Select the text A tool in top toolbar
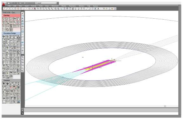 coord(98,9)
